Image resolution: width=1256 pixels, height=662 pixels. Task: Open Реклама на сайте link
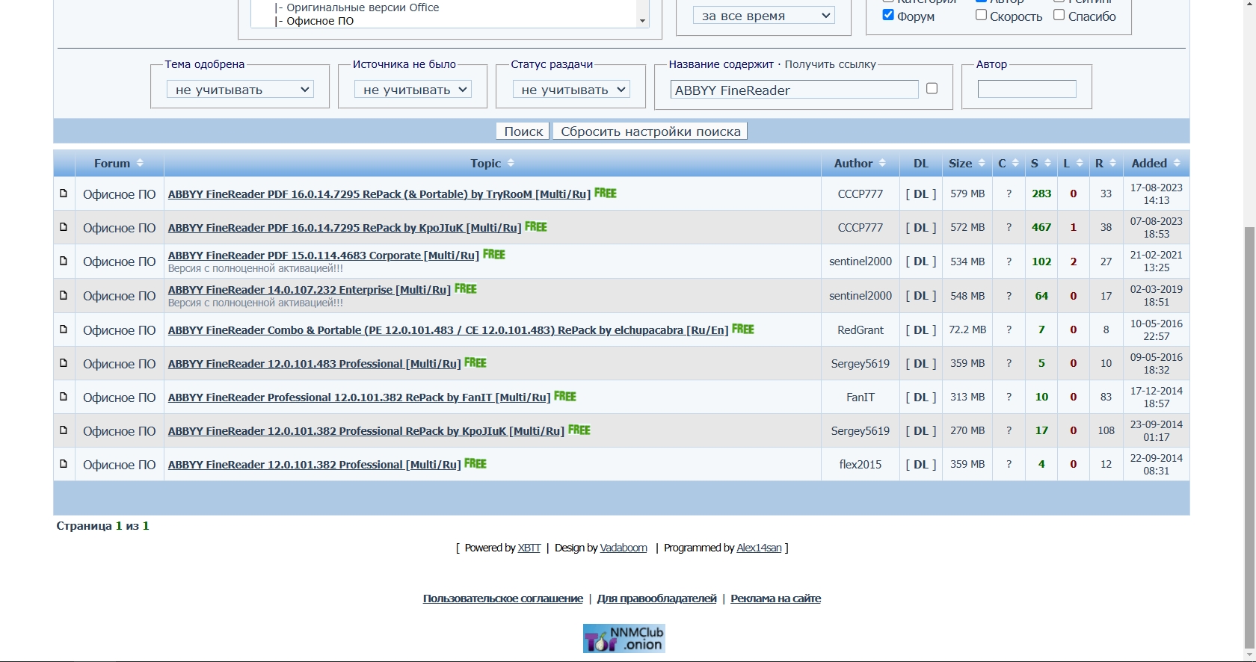[x=775, y=598]
